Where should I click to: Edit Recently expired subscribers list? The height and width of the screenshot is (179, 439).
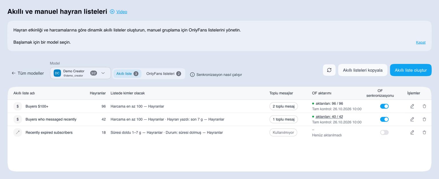[412, 132]
